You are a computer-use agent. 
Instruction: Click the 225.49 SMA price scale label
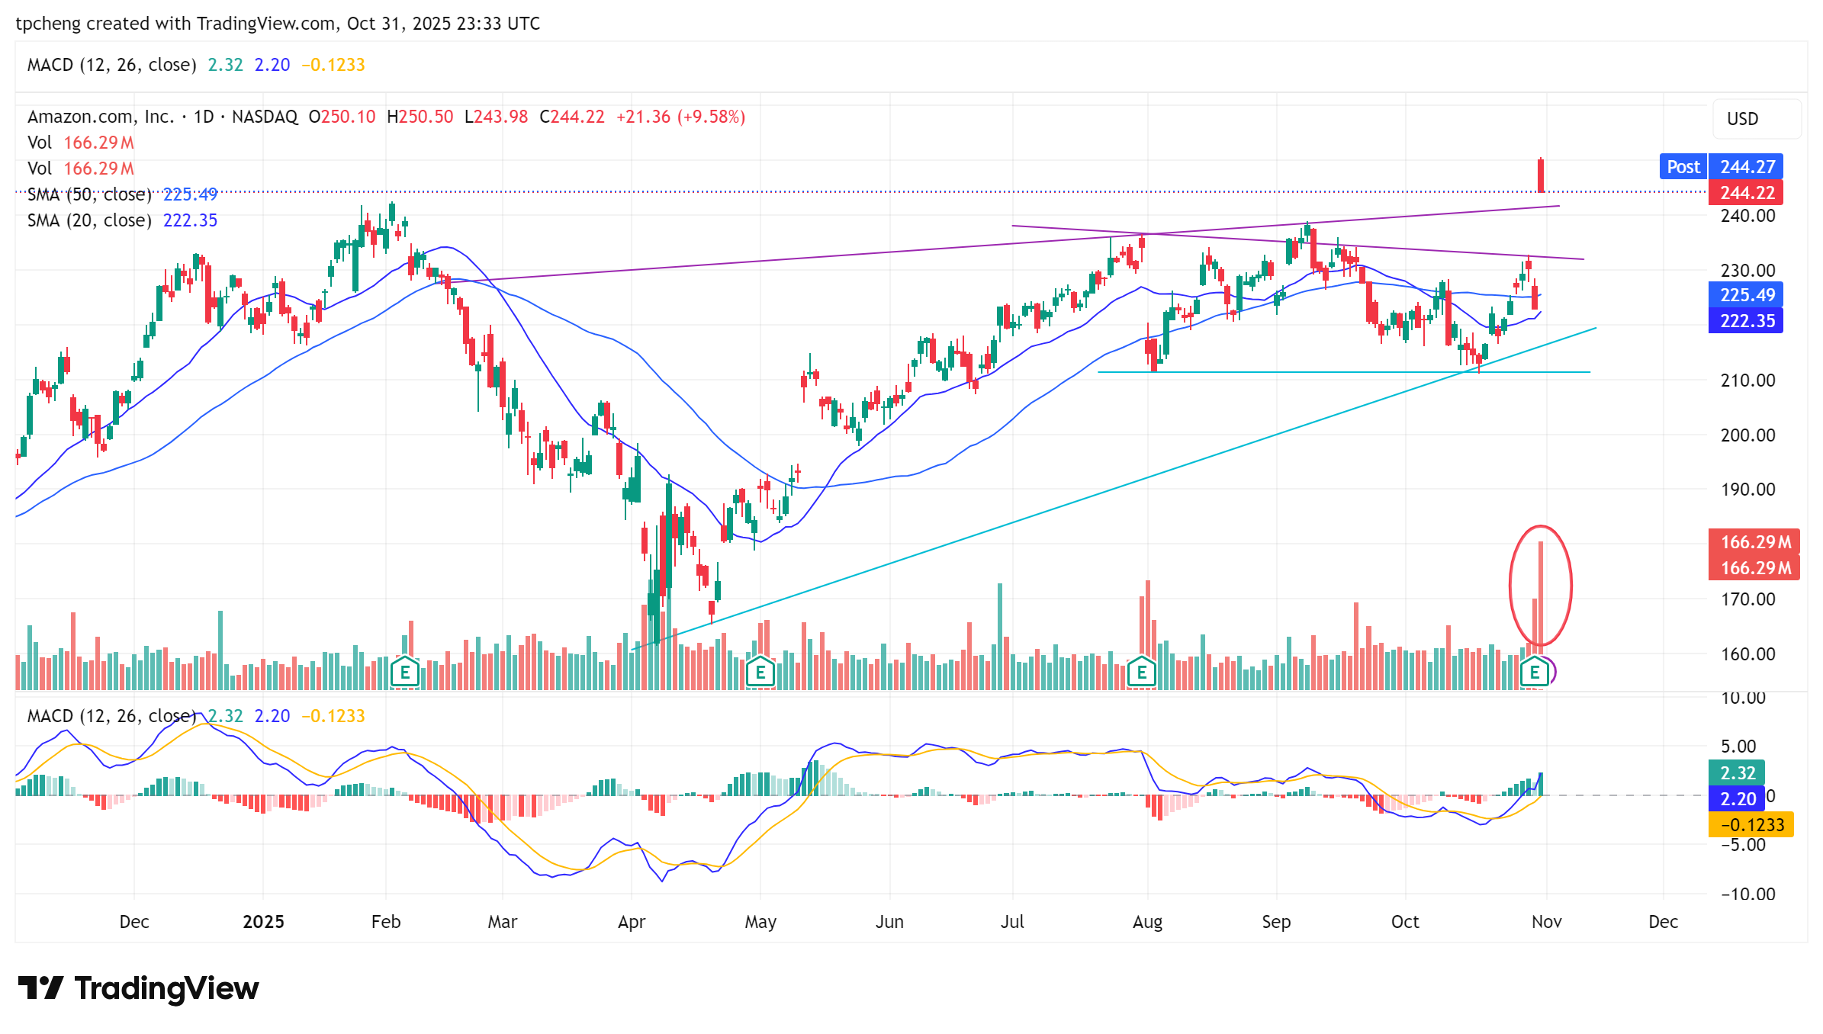[1746, 295]
